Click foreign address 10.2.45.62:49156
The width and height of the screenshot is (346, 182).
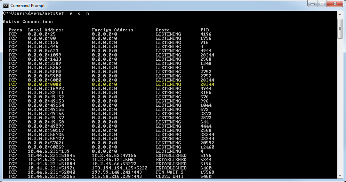(x=114, y=156)
